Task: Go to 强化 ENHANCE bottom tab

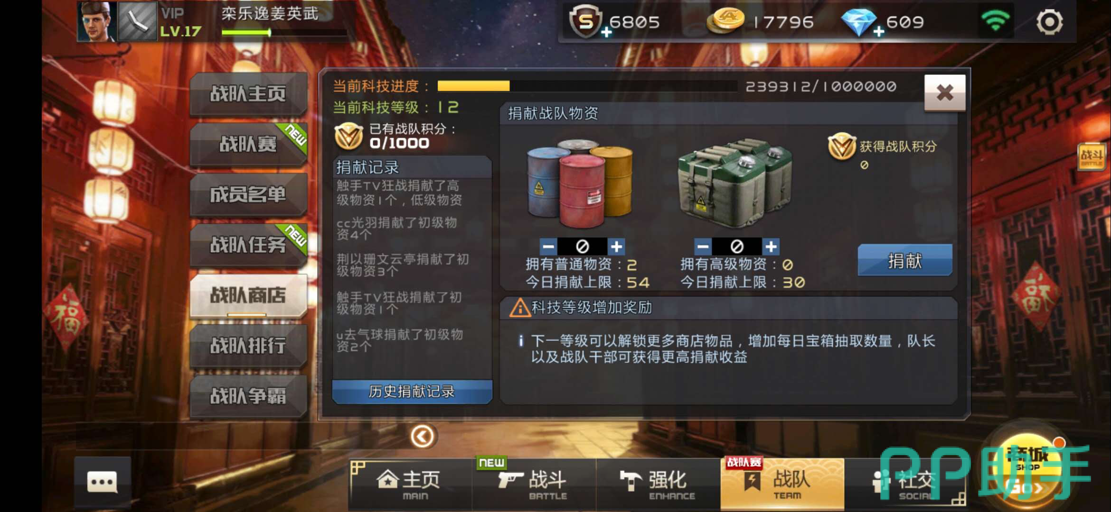Action: click(x=658, y=484)
